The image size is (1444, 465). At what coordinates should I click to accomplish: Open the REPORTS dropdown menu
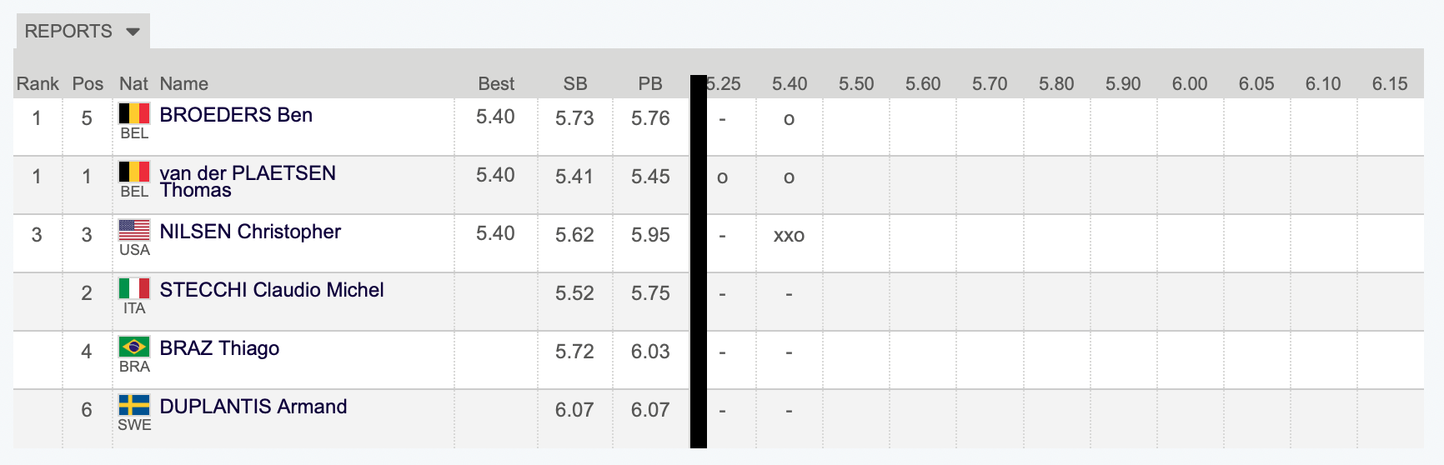click(83, 32)
